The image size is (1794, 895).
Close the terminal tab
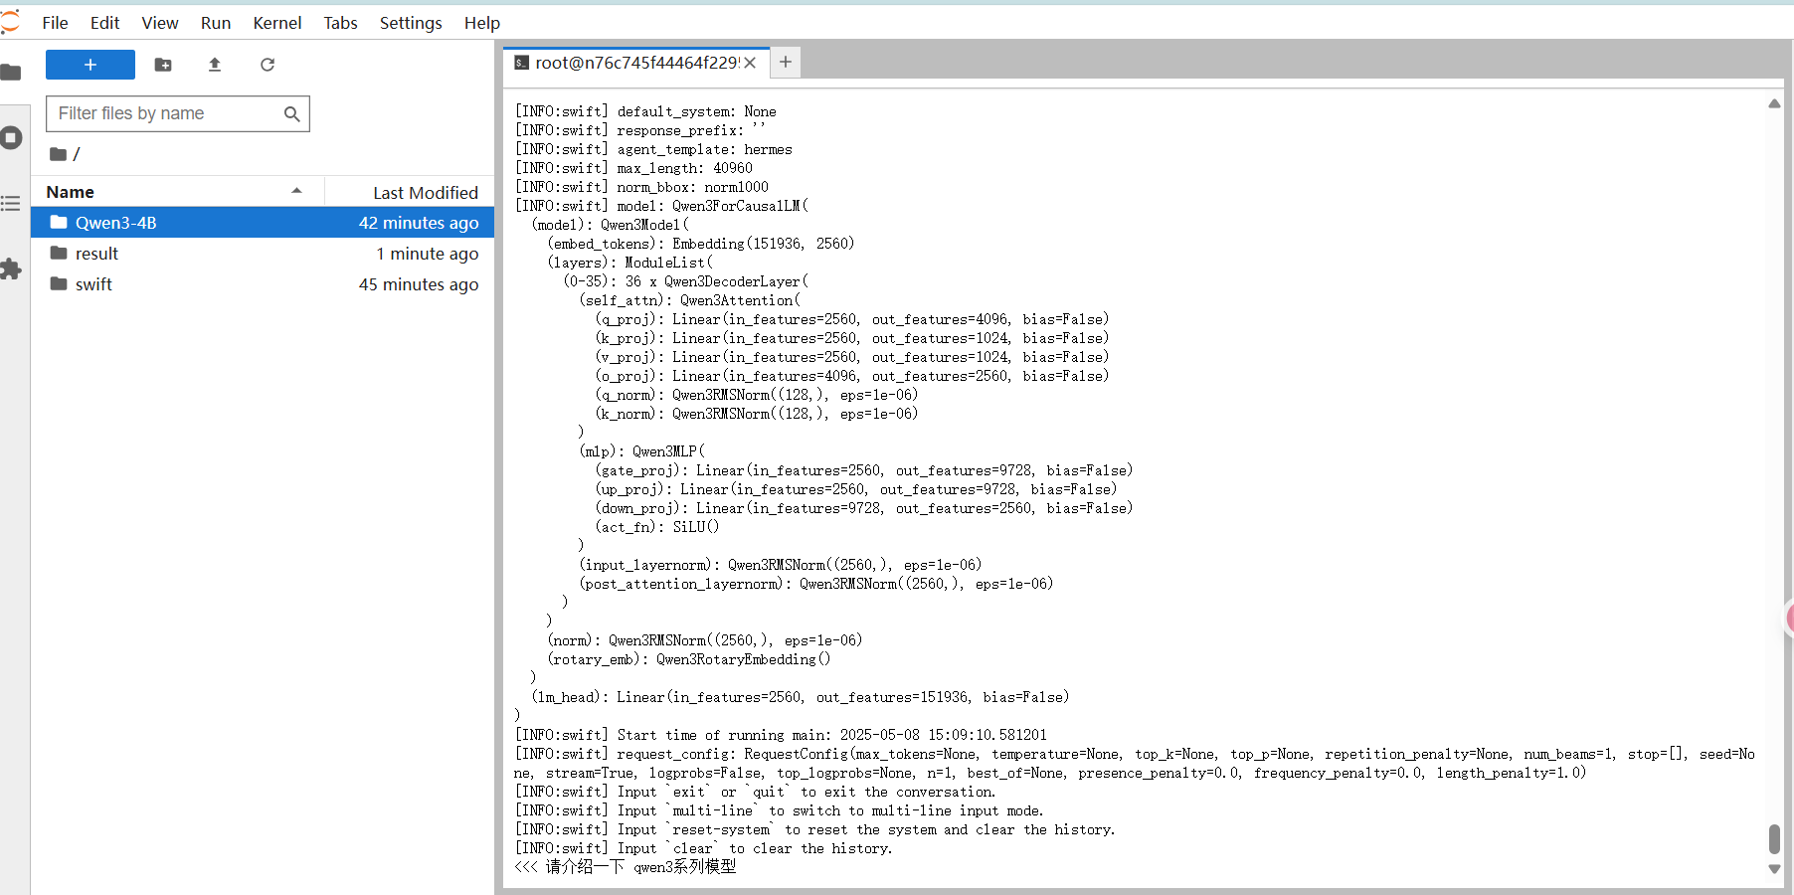750,63
